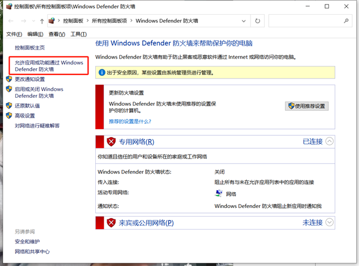Click red shield icon for 专用网络
This screenshot has height=266, width=359.
(111, 142)
